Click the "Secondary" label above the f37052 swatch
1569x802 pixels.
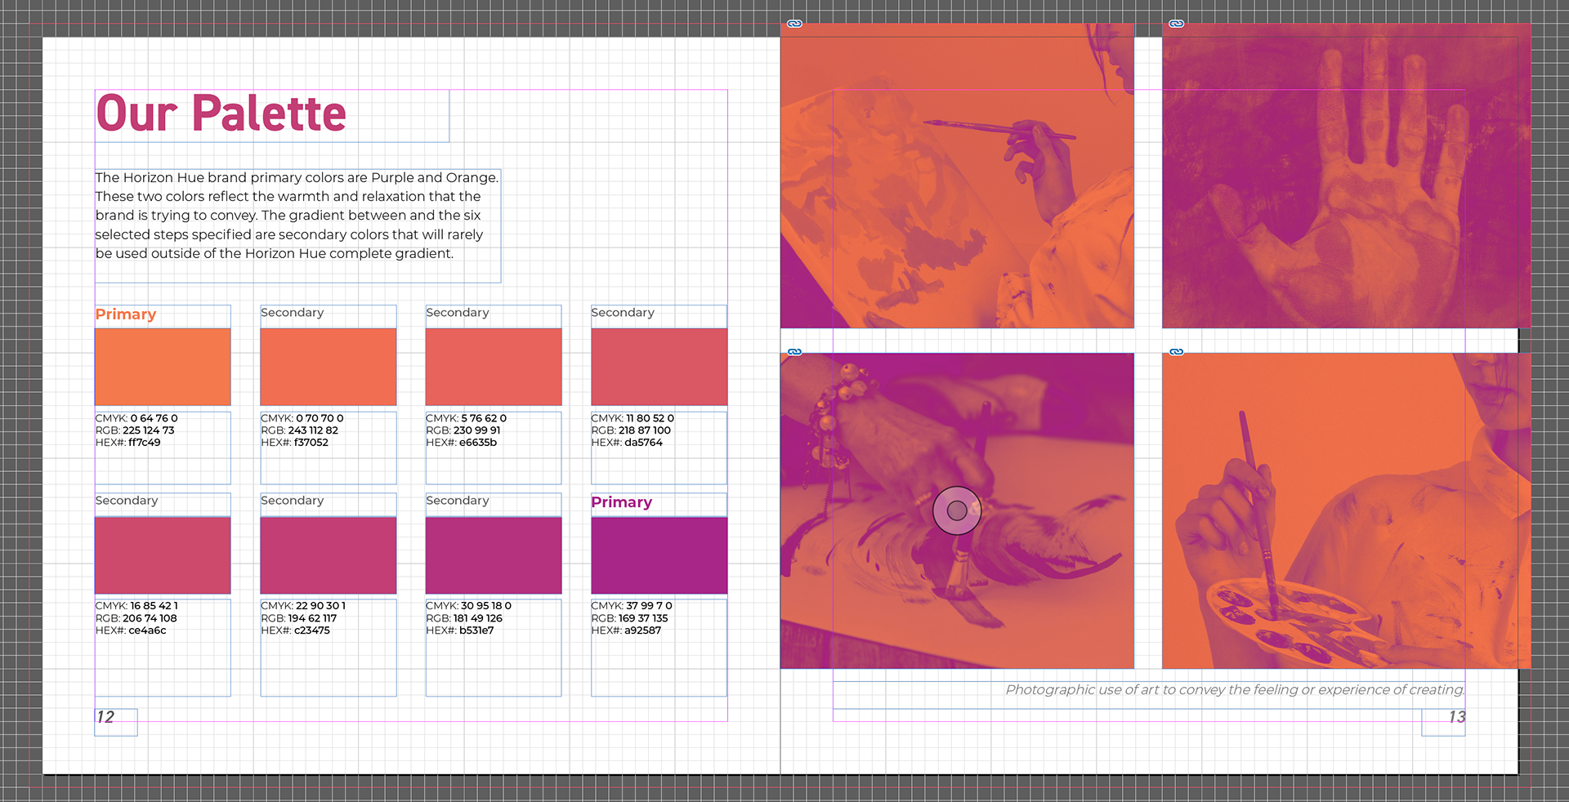click(x=292, y=313)
